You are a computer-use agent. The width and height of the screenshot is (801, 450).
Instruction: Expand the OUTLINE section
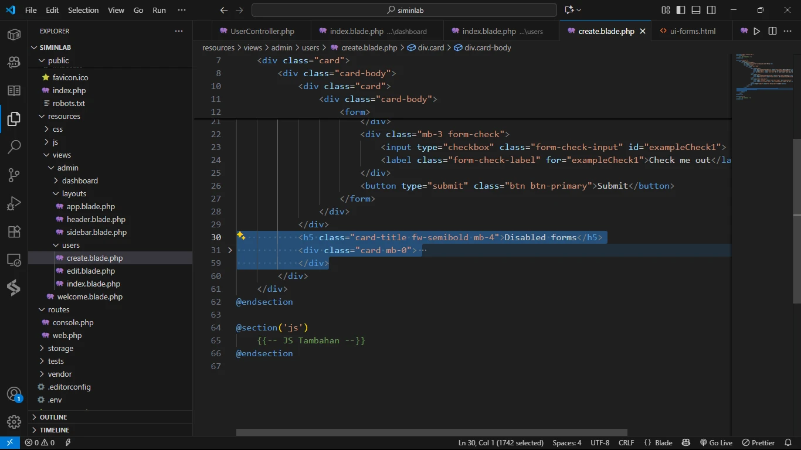point(53,417)
